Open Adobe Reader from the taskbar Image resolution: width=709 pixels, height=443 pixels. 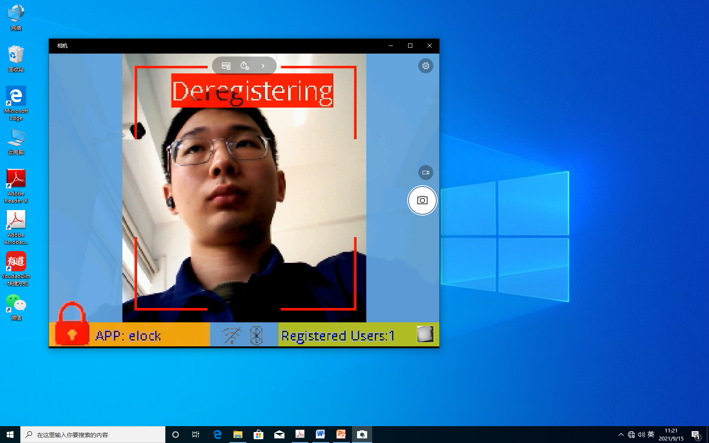(300, 435)
